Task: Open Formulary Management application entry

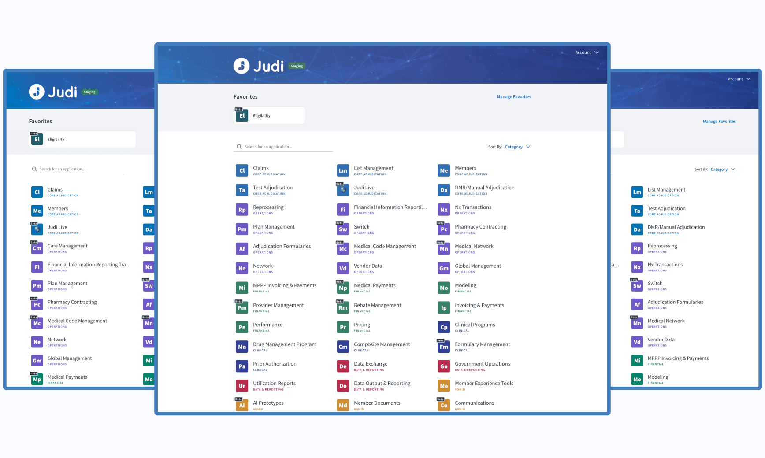Action: click(x=482, y=344)
